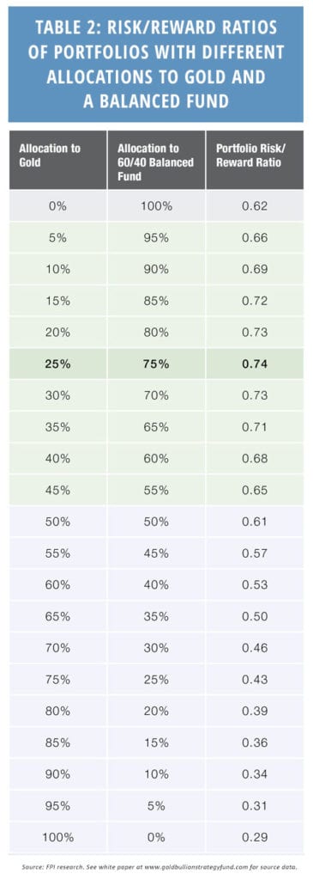
Task: Click the bold 0.74 ratio value
Action: (255, 364)
